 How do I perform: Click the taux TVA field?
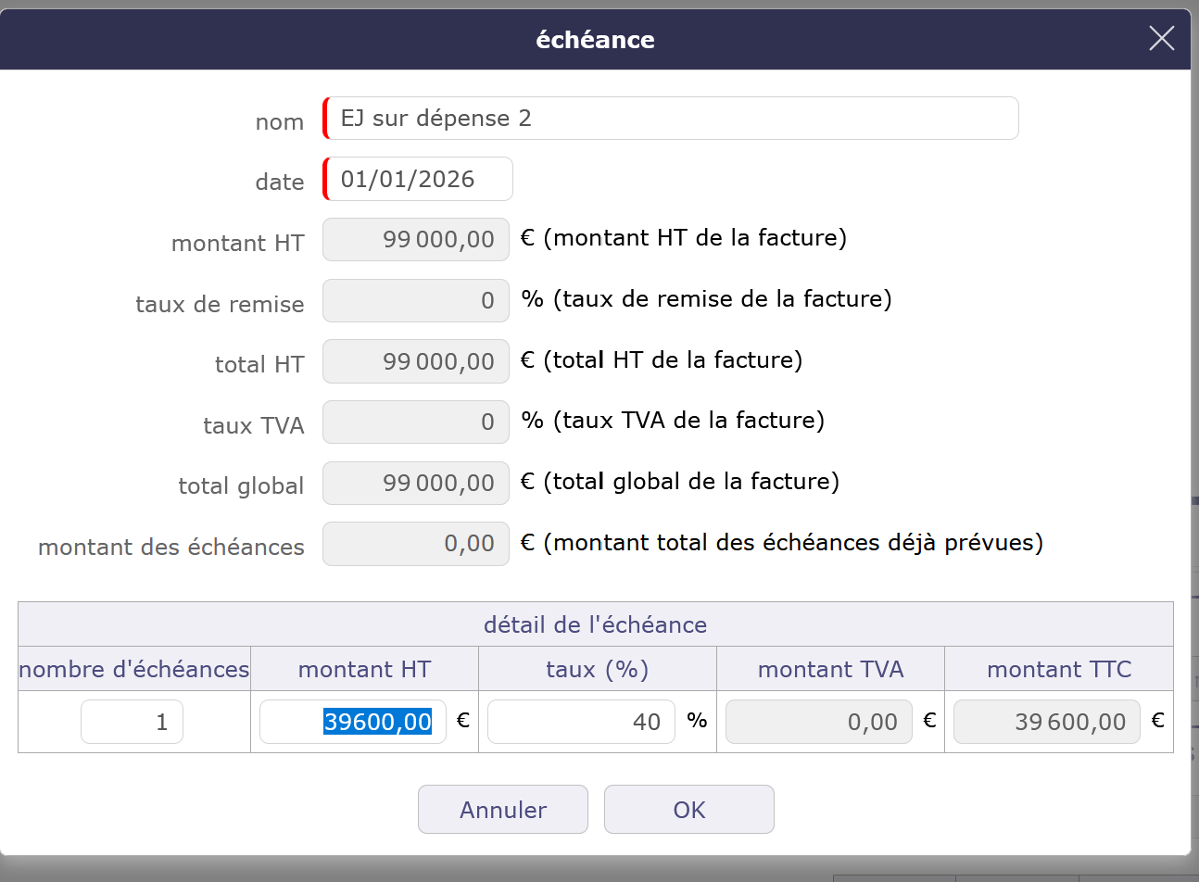tap(416, 422)
